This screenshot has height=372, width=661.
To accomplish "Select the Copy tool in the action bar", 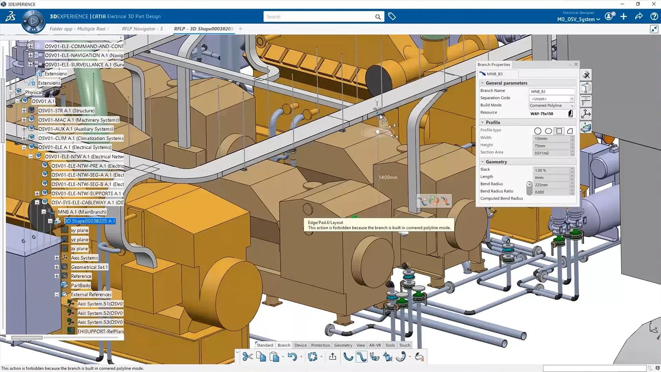I will 261,356.
